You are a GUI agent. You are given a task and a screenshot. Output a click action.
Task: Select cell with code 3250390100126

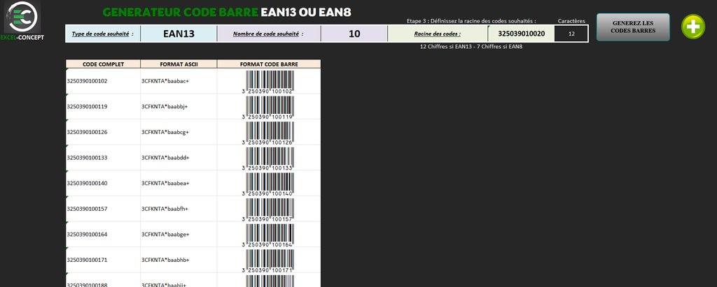coord(104,132)
